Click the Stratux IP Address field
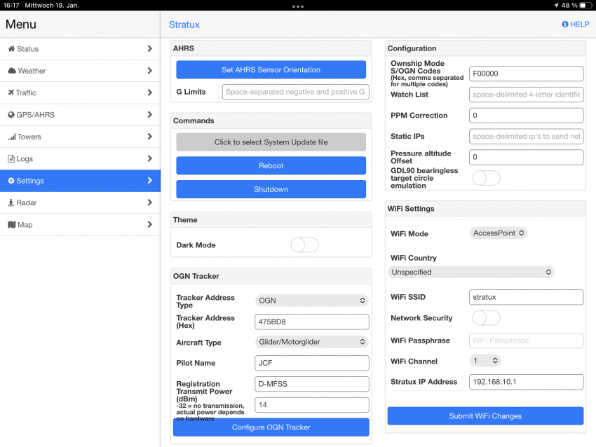Image resolution: width=596 pixels, height=447 pixels. point(526,382)
